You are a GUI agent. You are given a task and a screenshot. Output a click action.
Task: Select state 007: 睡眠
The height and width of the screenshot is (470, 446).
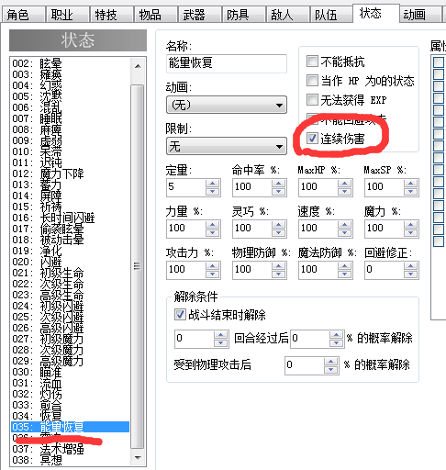coord(70,118)
